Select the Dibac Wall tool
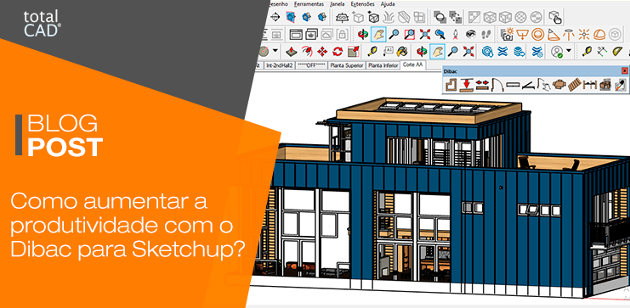 click(x=451, y=84)
